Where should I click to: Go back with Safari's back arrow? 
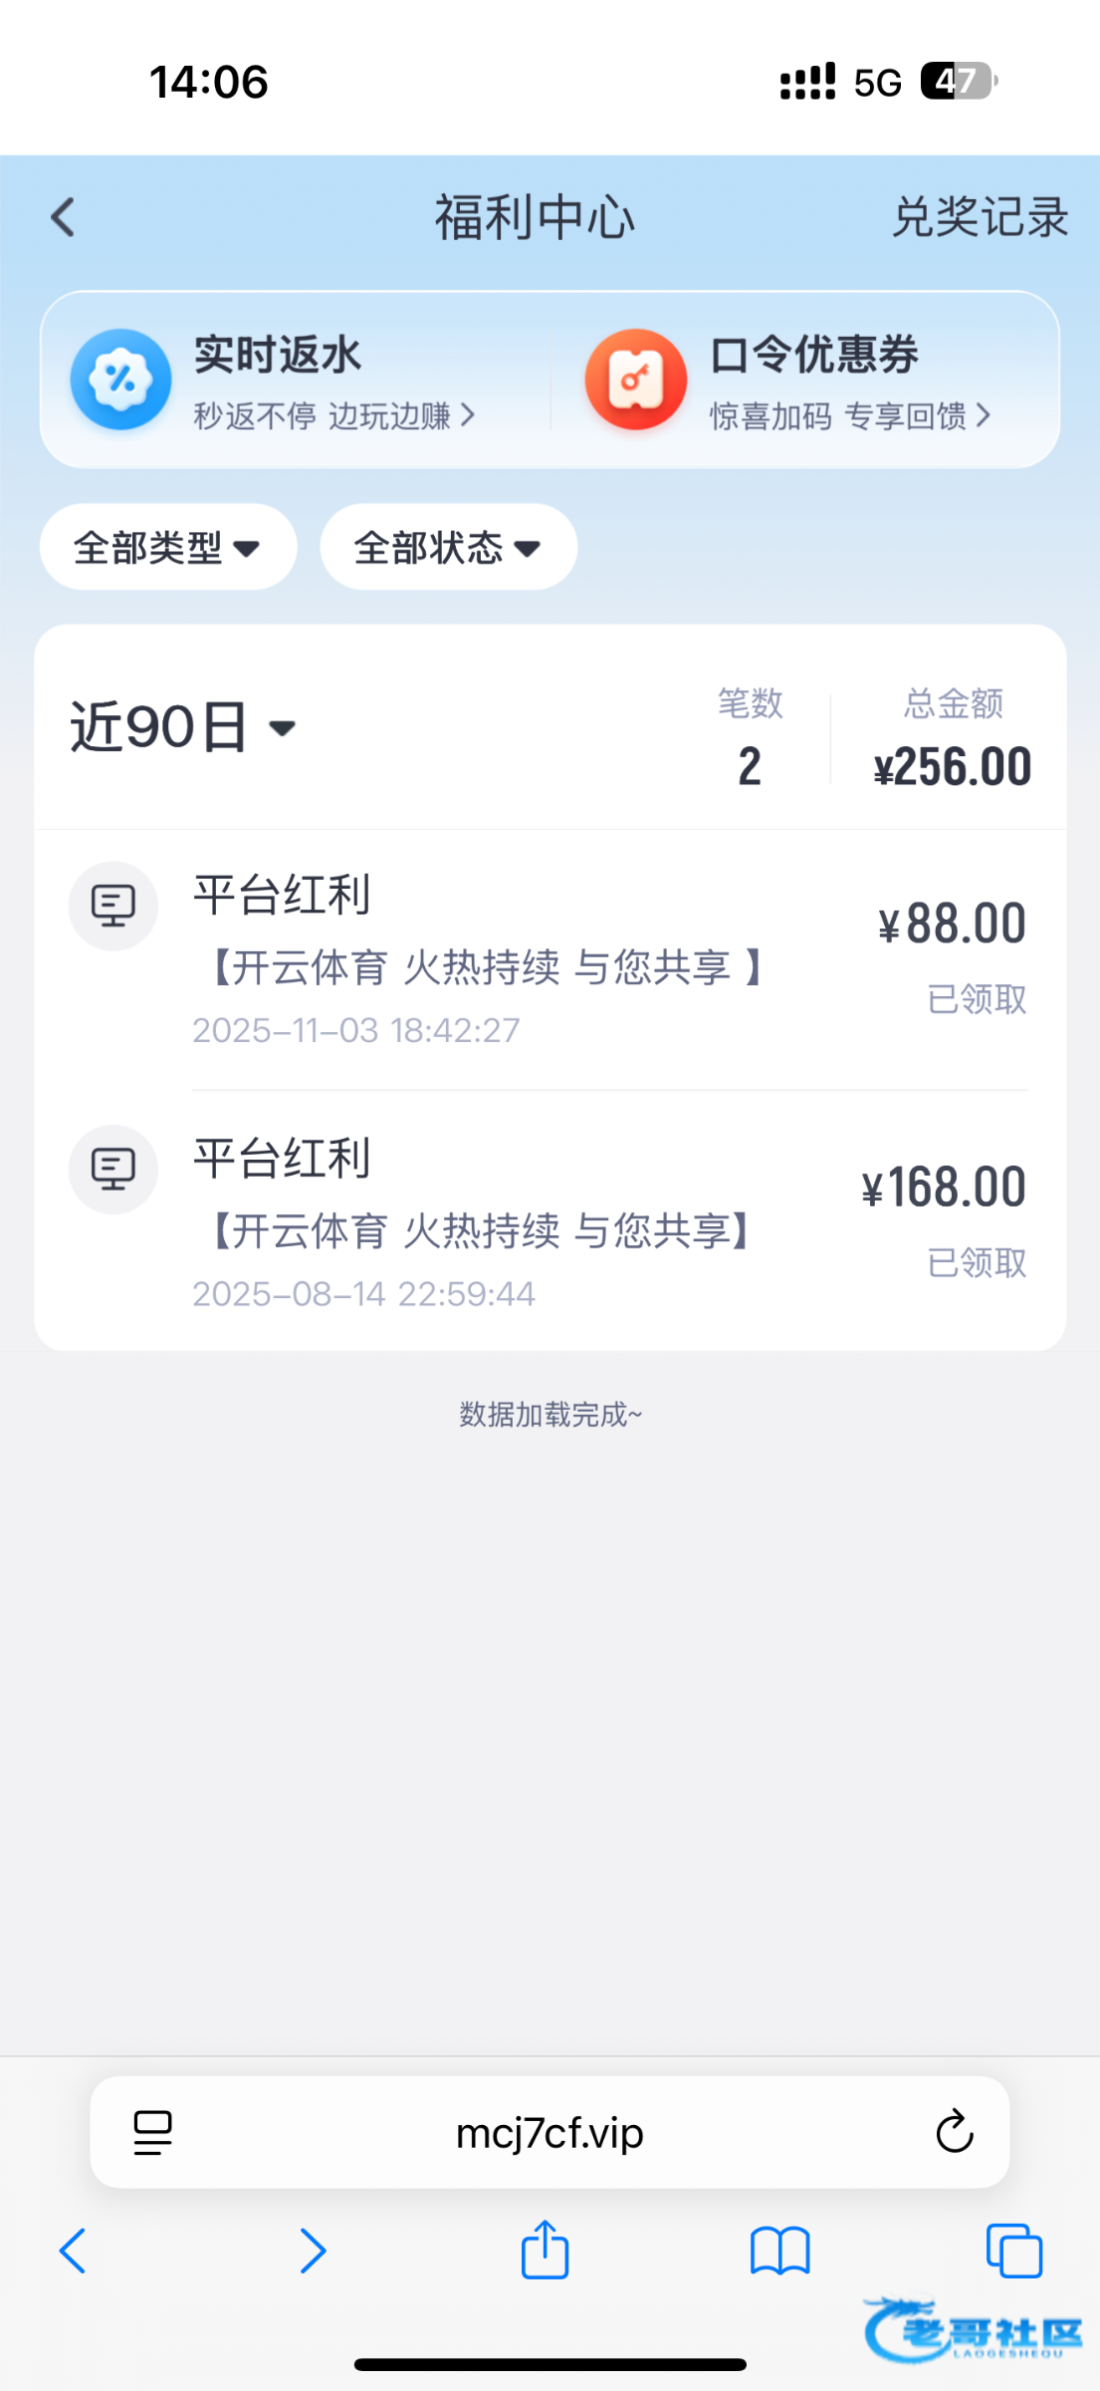tap(73, 2252)
